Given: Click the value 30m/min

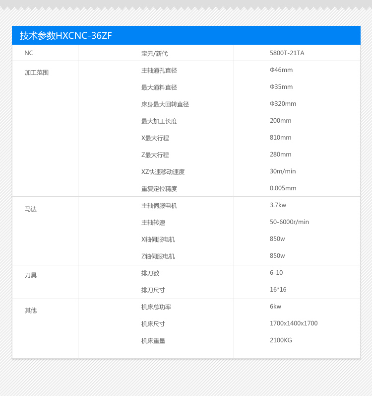Looking at the screenshot, I should (283, 171).
